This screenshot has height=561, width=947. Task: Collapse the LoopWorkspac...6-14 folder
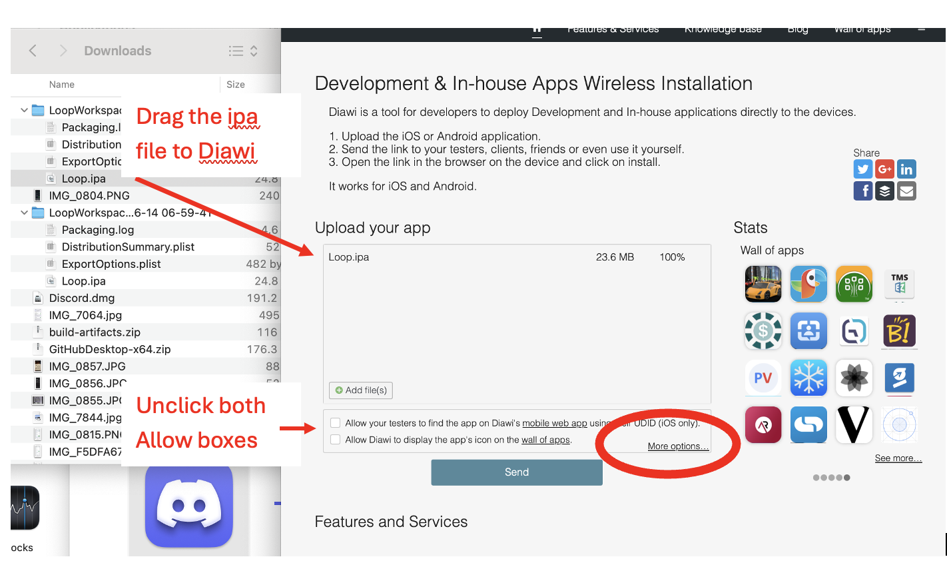pos(25,213)
